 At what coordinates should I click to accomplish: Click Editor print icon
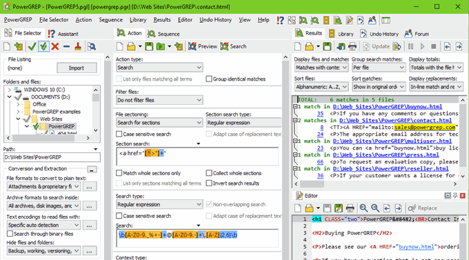pyautogui.click(x=350, y=208)
